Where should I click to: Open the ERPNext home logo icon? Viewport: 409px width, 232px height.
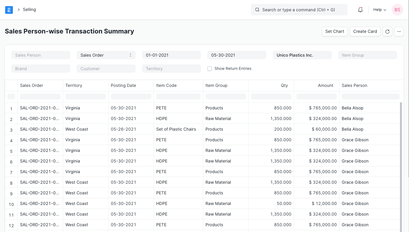coord(9,10)
